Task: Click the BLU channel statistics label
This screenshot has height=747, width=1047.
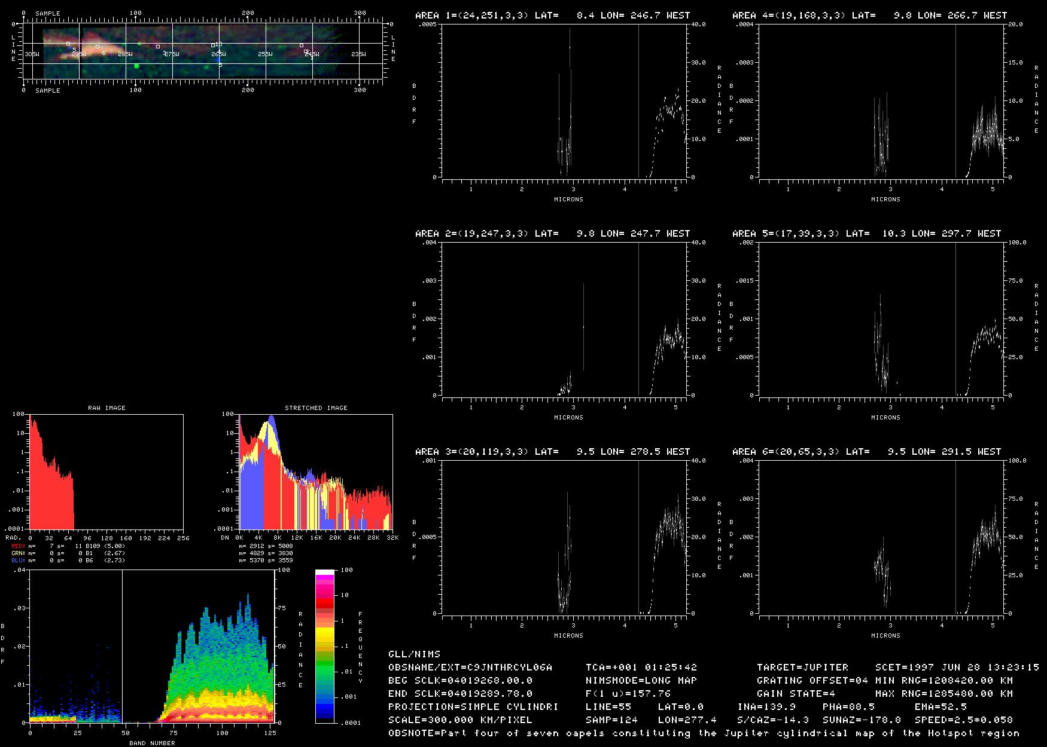Action: point(19,561)
